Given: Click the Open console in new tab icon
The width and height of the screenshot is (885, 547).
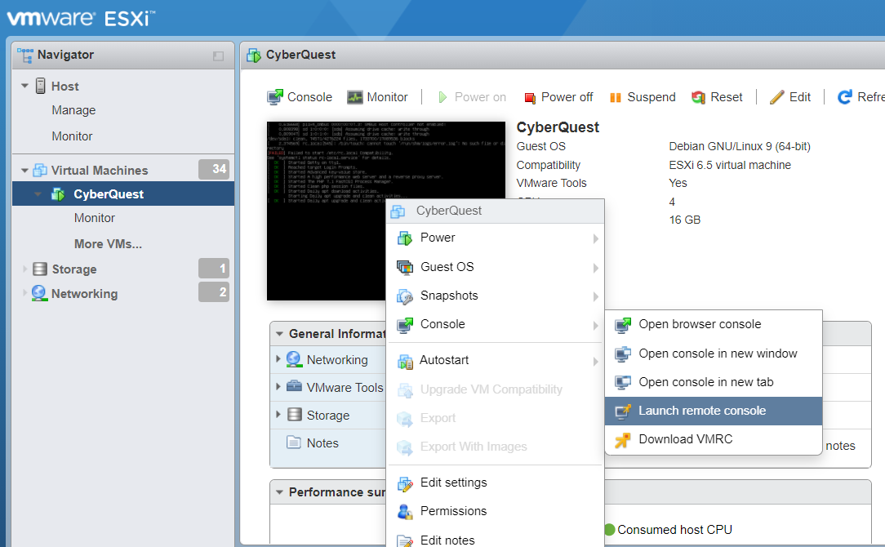Looking at the screenshot, I should [623, 382].
